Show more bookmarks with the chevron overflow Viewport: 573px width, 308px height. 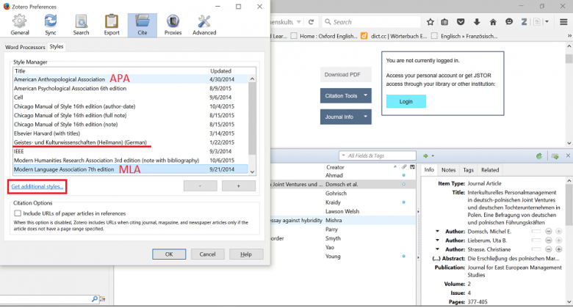tap(569, 36)
